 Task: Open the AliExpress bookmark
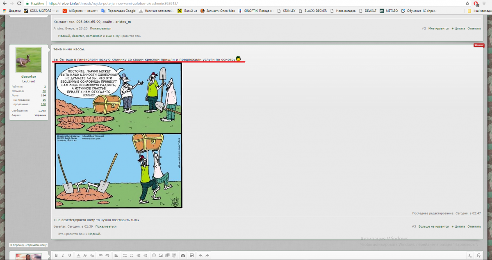point(80,11)
